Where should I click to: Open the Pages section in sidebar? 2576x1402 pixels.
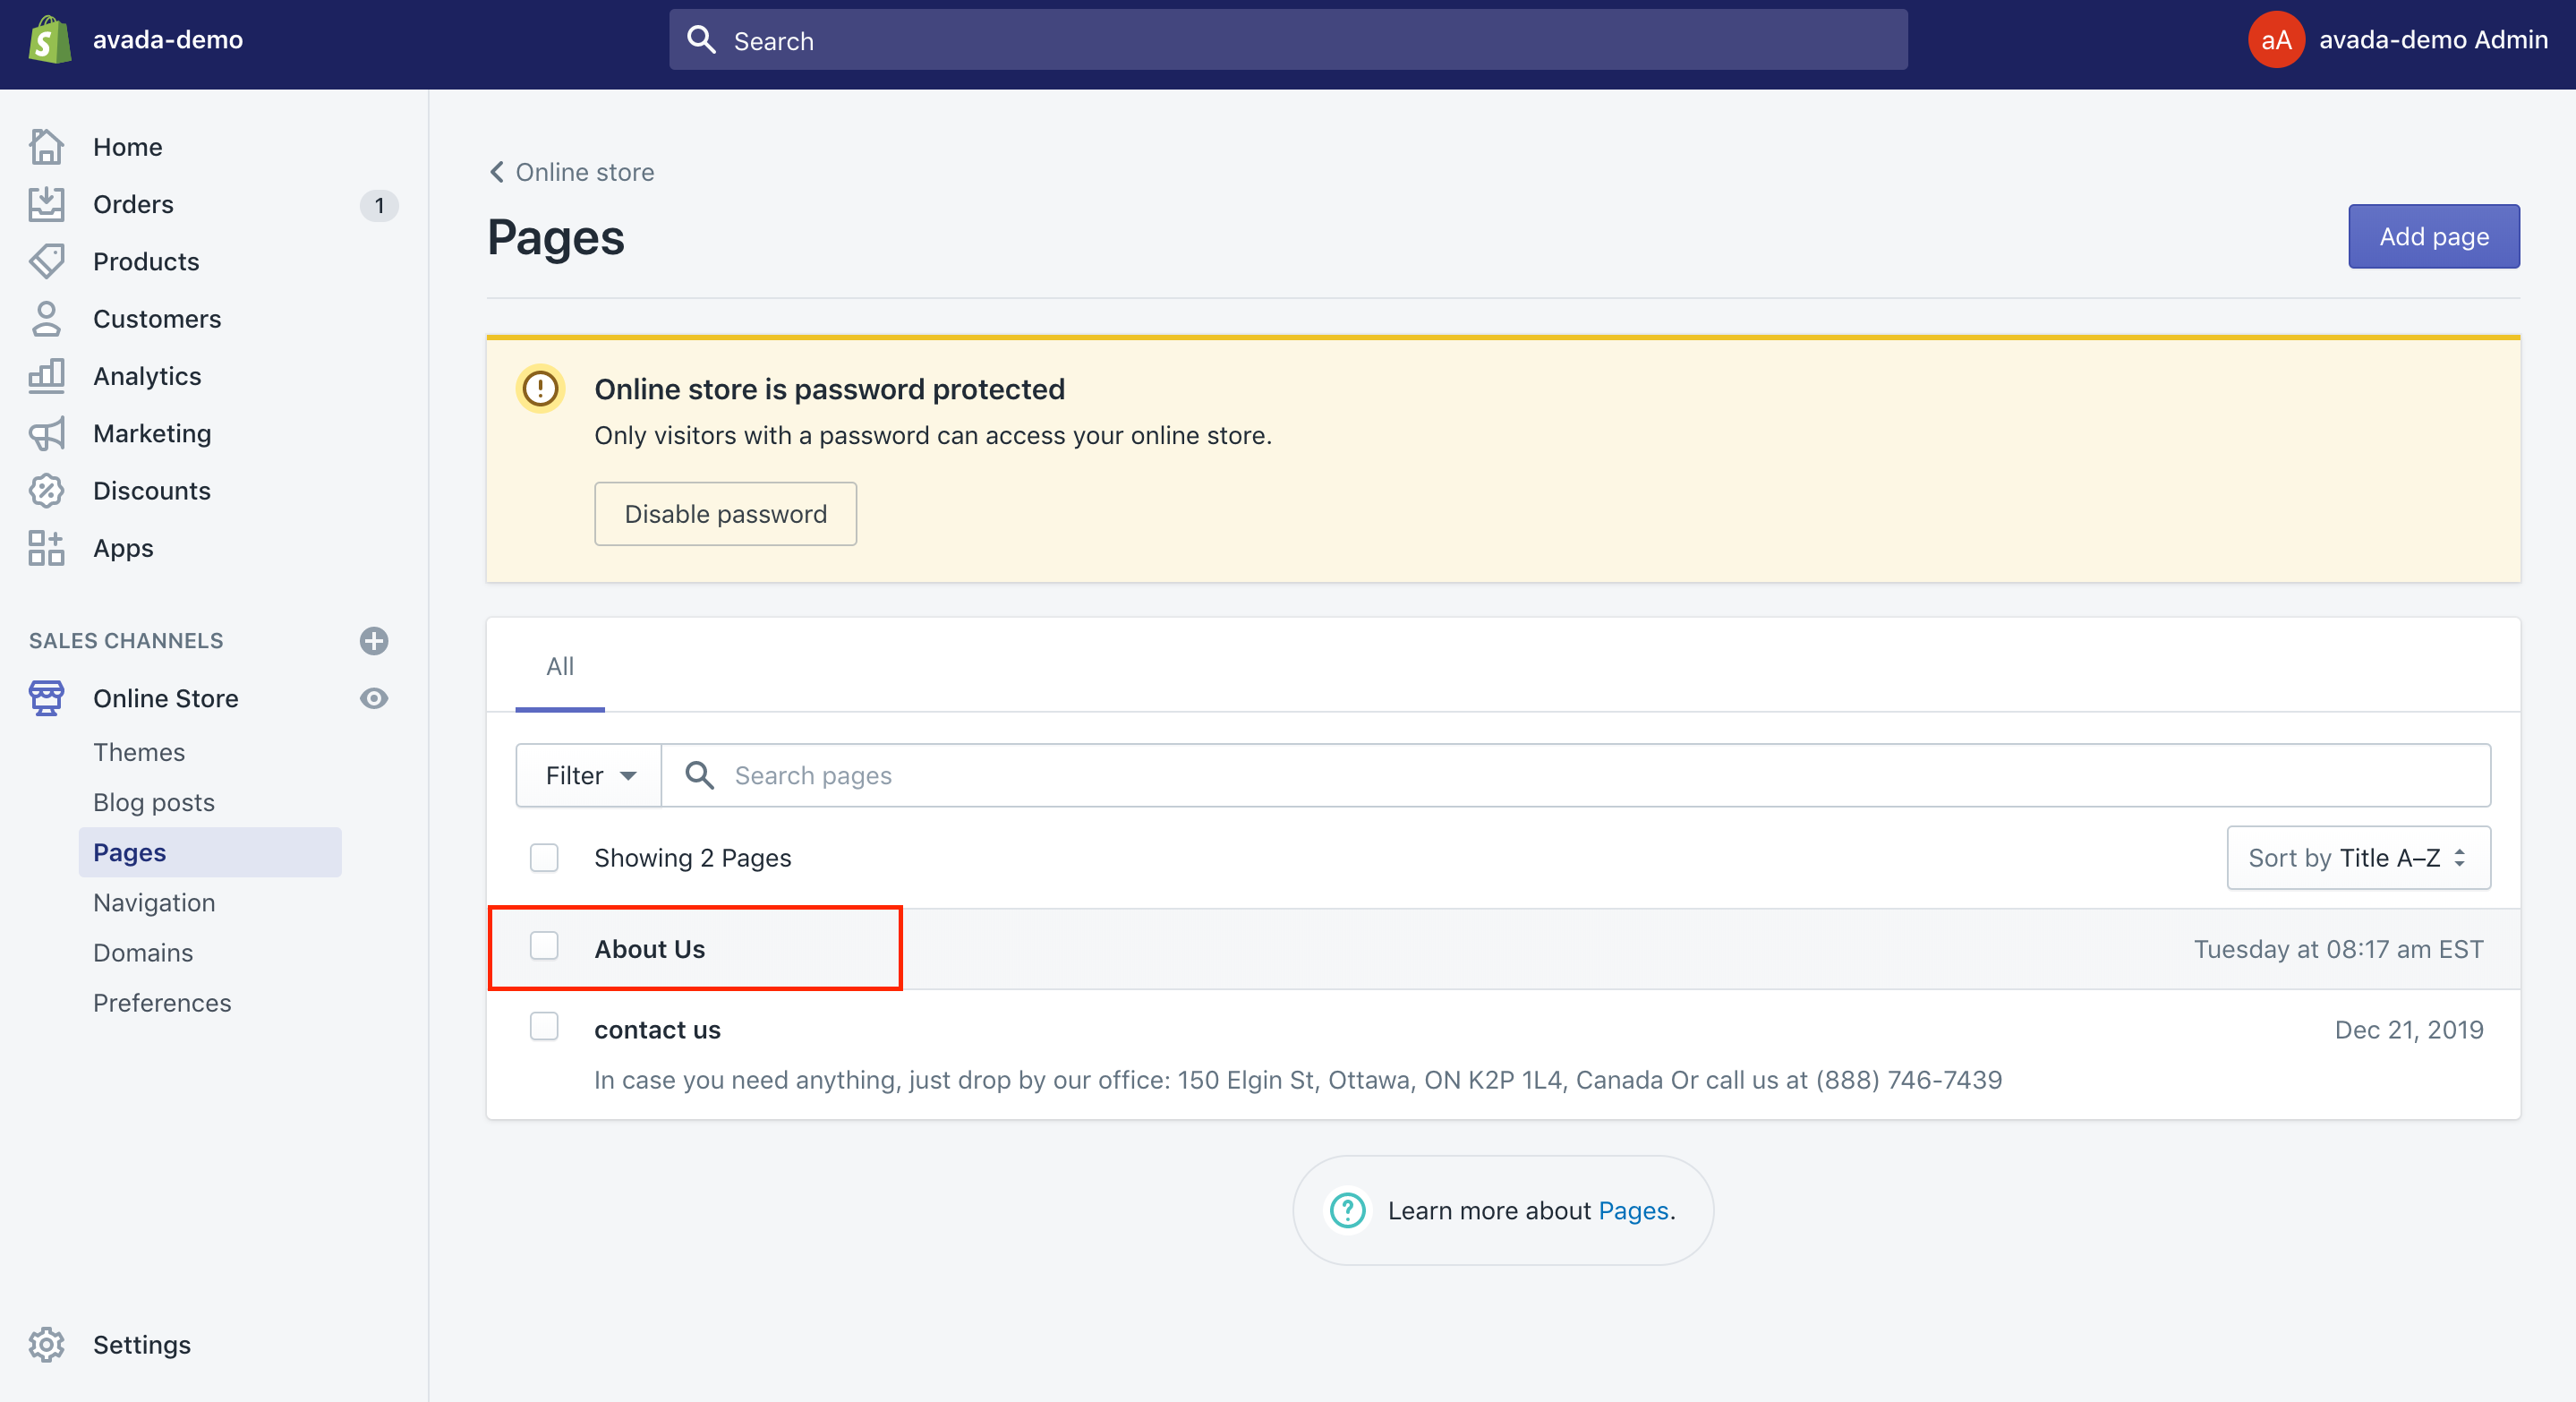pos(128,851)
